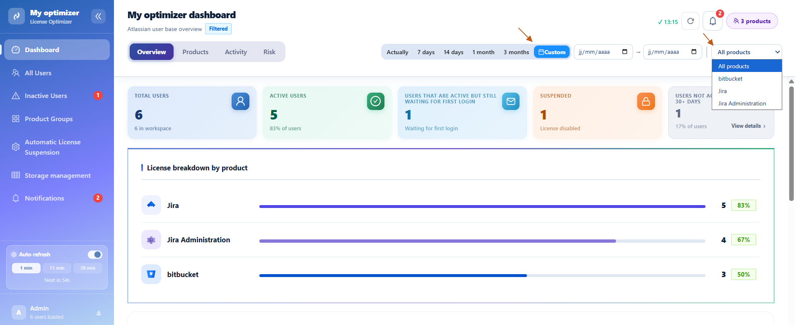Open the notifications bell icon
This screenshot has width=795, height=325.
point(713,21)
